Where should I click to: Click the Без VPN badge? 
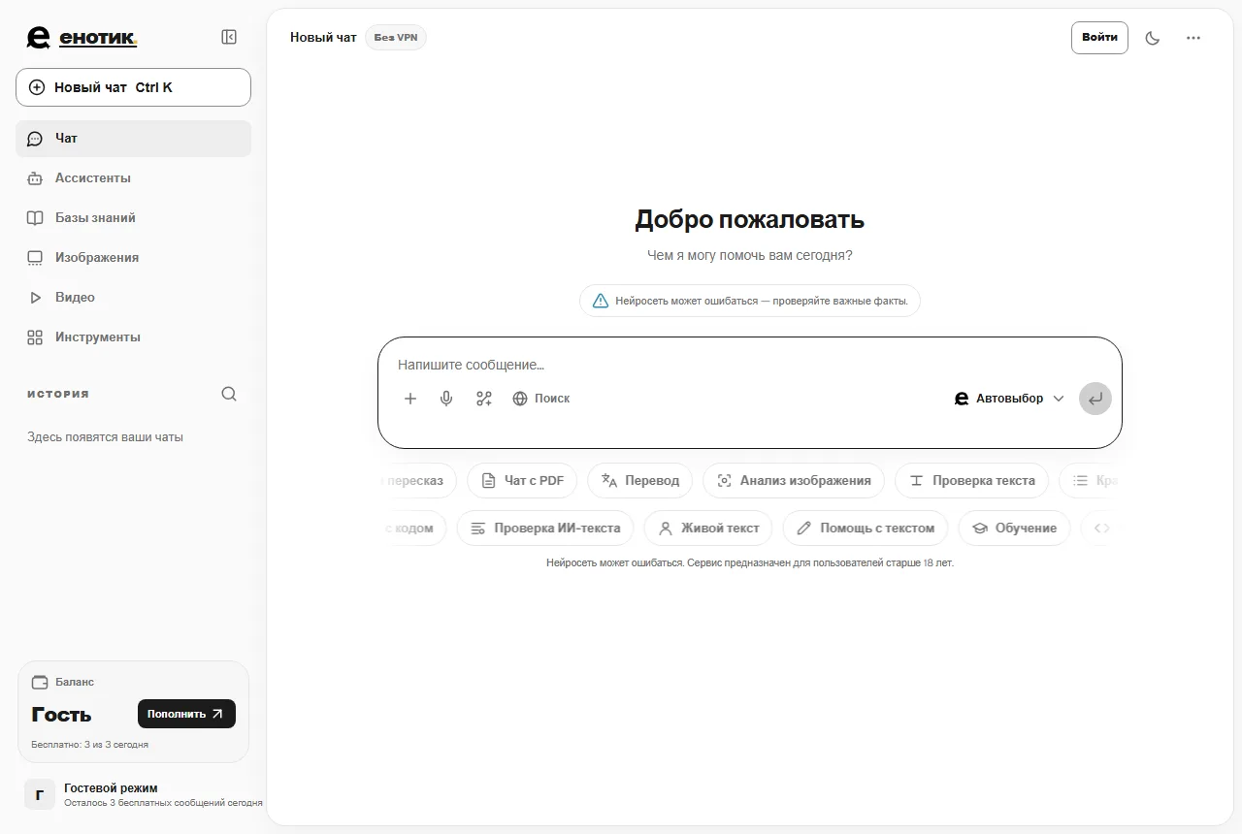[396, 38]
